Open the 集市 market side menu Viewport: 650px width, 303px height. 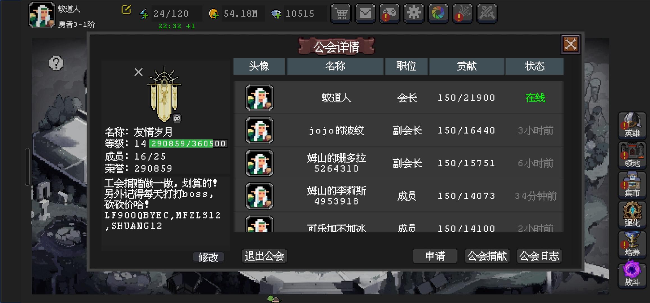click(x=632, y=185)
